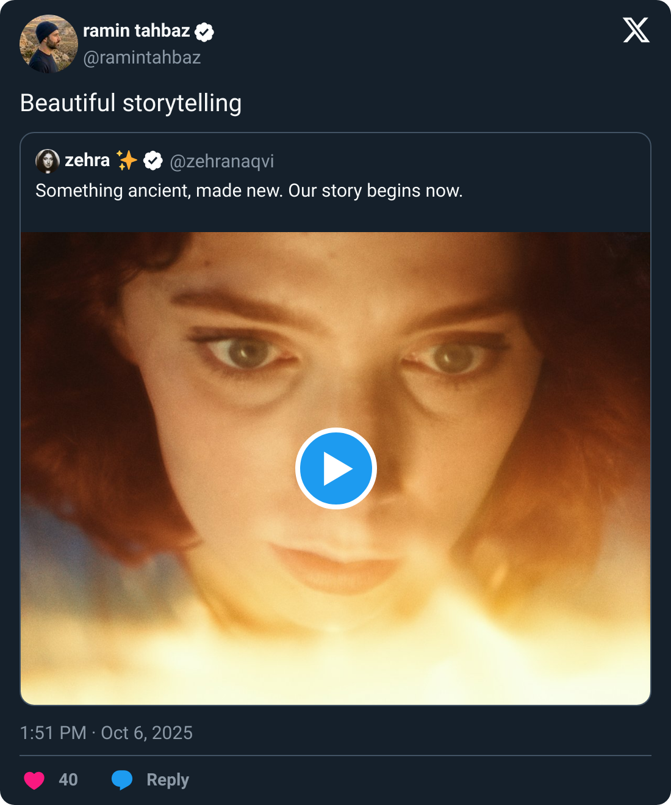Open quoted text "Something ancient, made new"
The width and height of the screenshot is (671, 805).
tap(249, 191)
